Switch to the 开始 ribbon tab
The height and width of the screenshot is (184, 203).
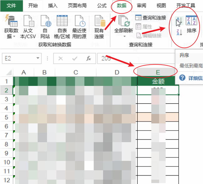coord(33,6)
